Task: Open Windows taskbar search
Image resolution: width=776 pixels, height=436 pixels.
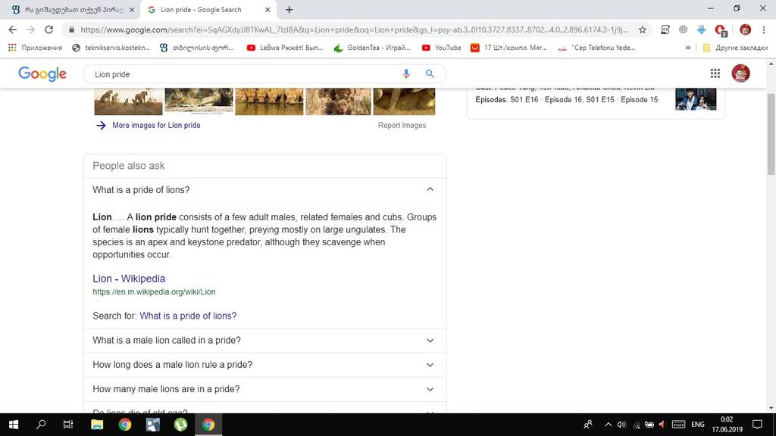Action: pos(41,424)
